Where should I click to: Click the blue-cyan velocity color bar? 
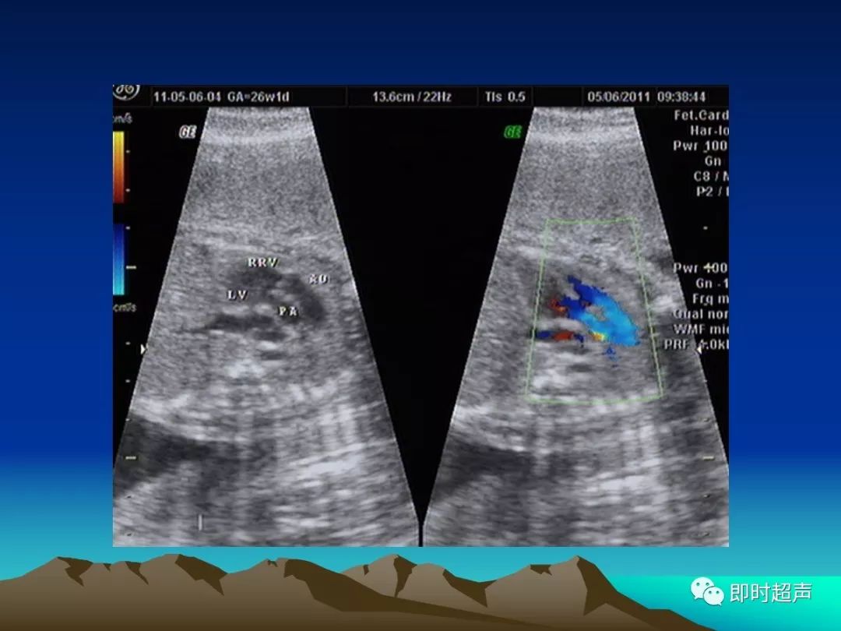tap(118, 259)
